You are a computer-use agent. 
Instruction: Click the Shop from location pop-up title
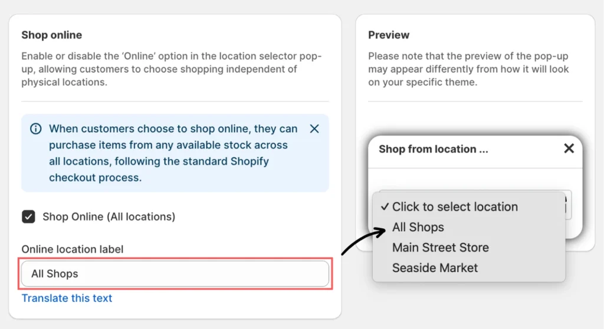click(433, 149)
